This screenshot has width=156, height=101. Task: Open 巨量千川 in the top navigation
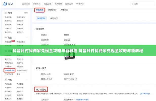pyautogui.click(x=37, y=4)
